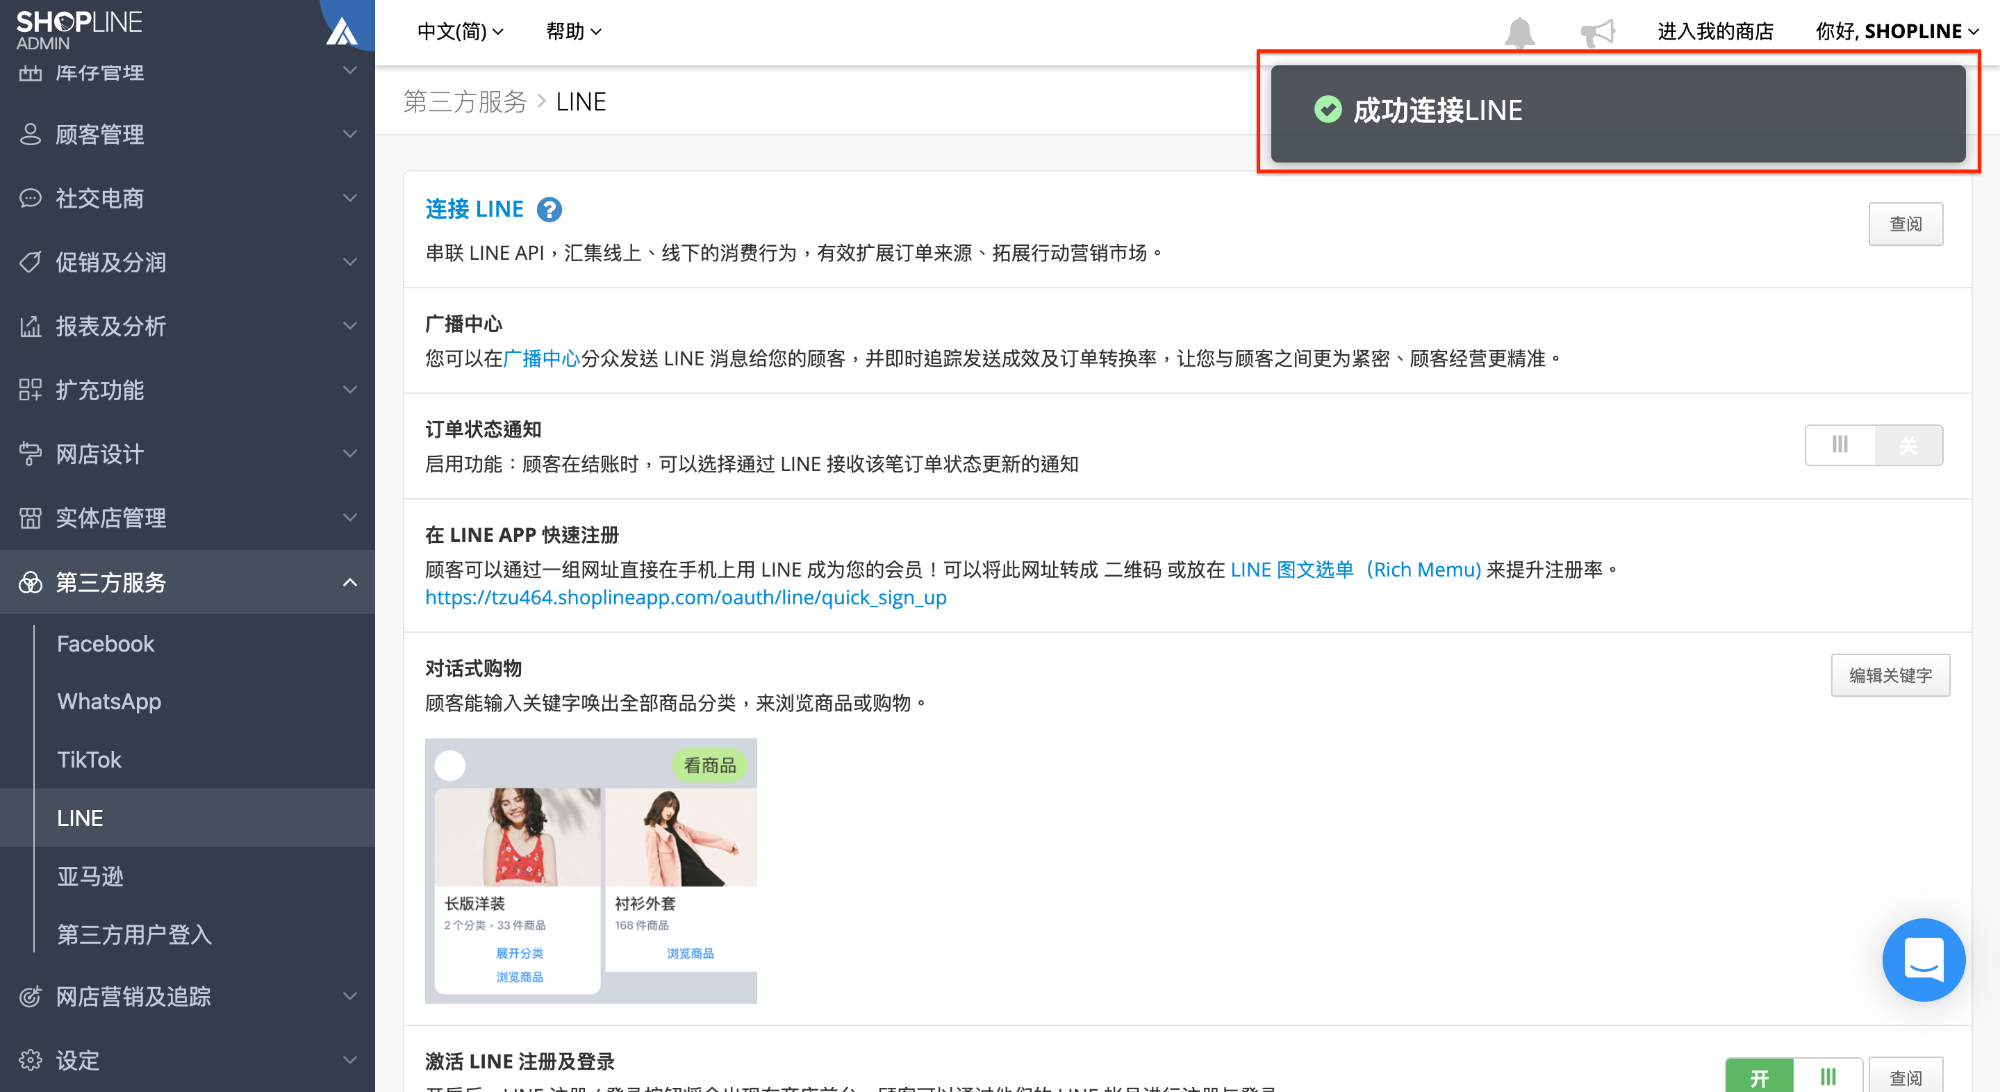This screenshot has width=2000, height=1092.
Task: Click the green checkmark in the success toast
Action: (x=1328, y=110)
